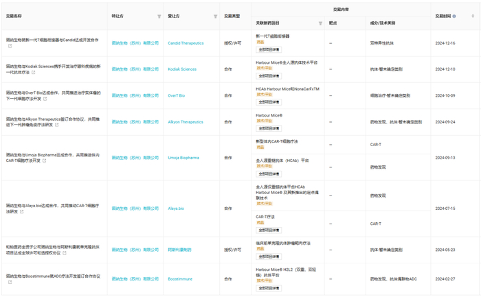Image resolution: width=481 pixels, height=297 pixels.
Task: Open the Candid Therapeutics company link
Action: point(186,43)
